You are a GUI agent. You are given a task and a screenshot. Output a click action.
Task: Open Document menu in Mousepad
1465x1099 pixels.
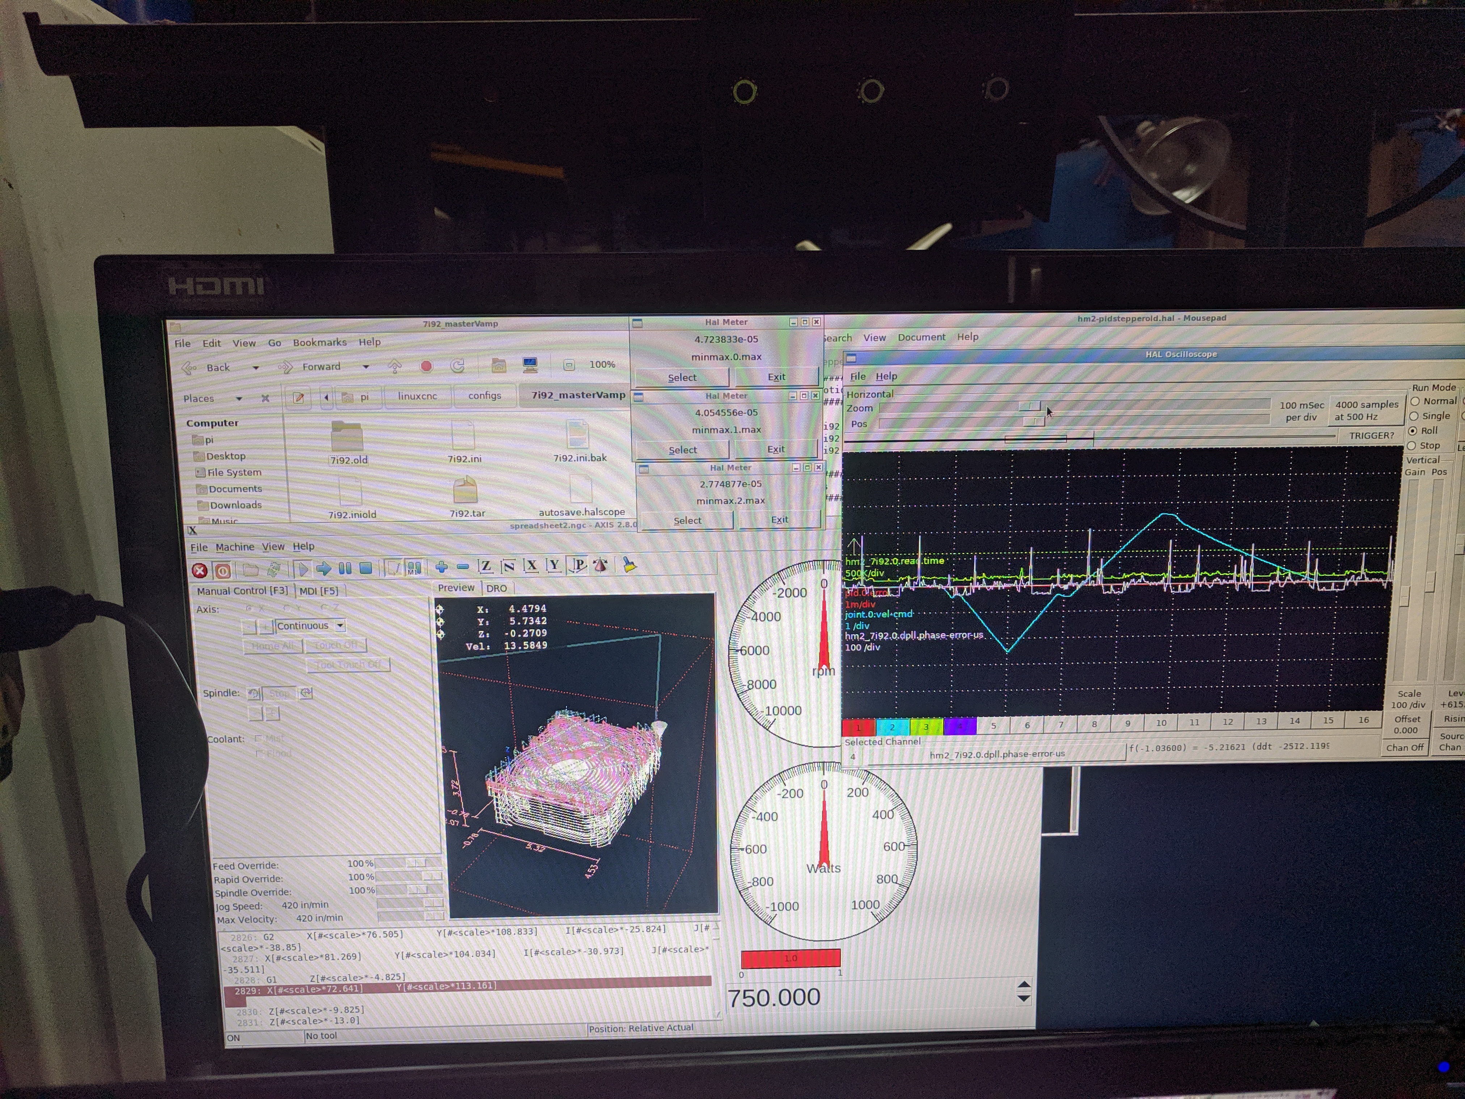click(921, 337)
